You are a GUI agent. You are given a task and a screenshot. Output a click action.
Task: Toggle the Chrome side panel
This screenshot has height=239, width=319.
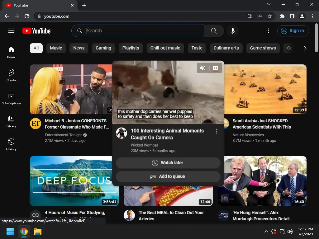[292, 16]
